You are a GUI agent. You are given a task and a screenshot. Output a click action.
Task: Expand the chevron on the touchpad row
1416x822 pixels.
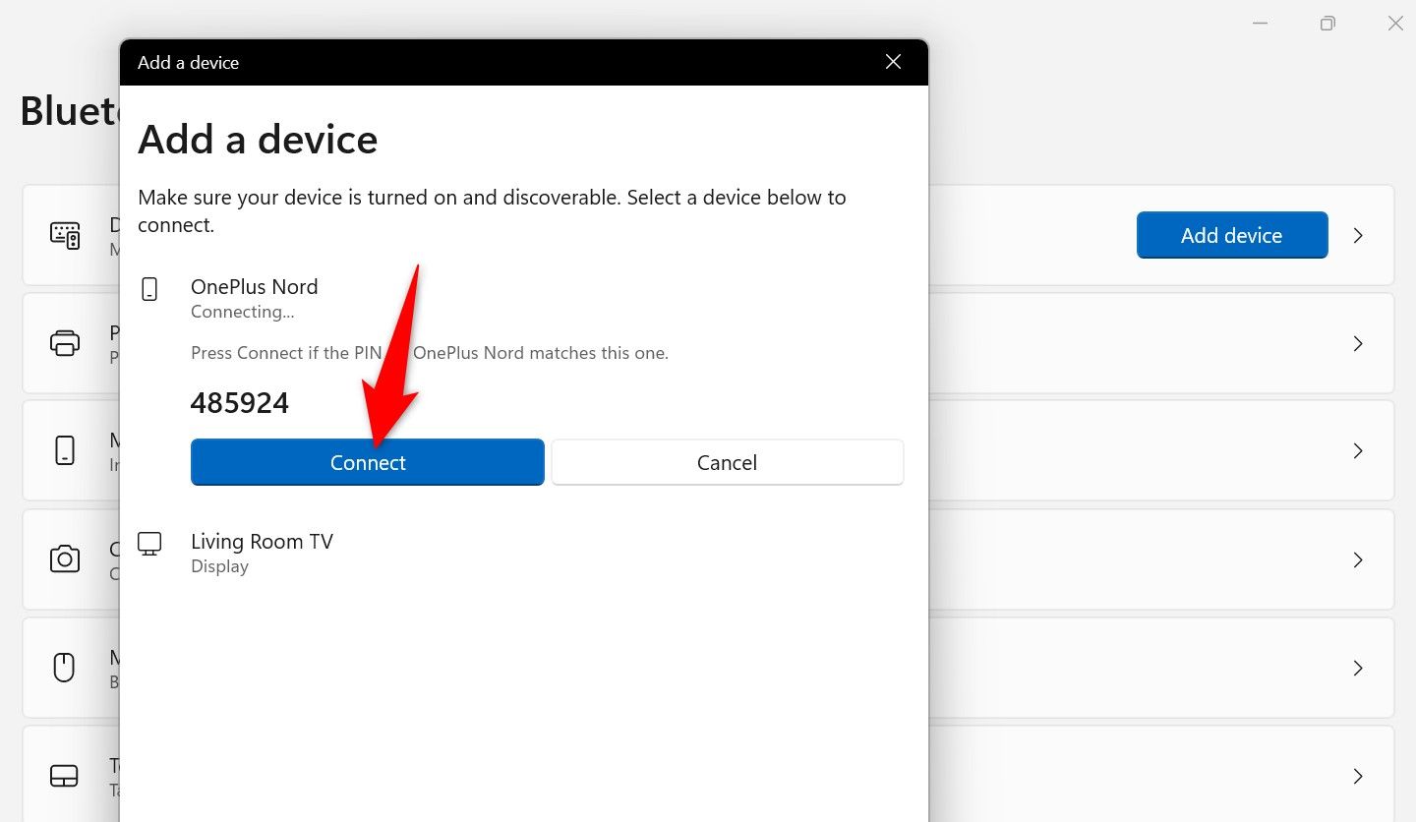tap(1358, 776)
